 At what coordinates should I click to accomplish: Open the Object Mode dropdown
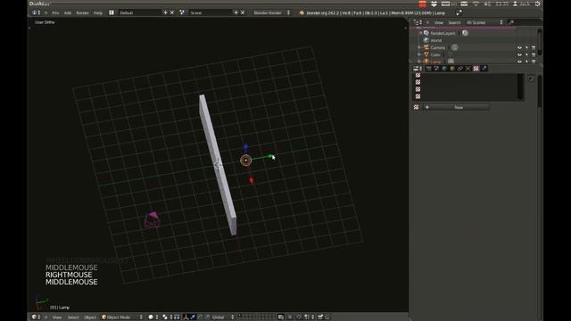click(x=122, y=317)
